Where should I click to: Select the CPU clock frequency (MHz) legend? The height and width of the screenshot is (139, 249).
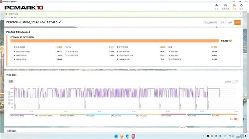(22, 115)
